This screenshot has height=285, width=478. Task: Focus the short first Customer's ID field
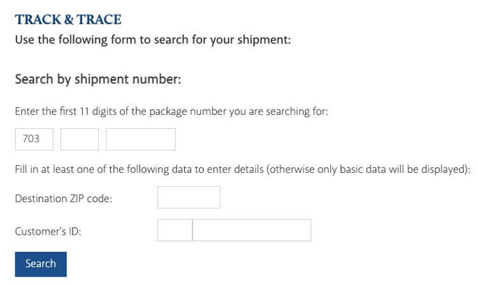pos(175,231)
